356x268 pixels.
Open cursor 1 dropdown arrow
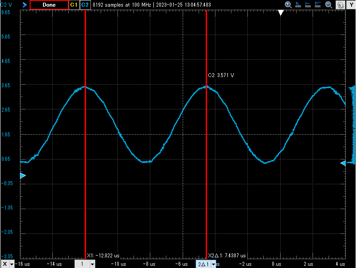pyautogui.click(x=92, y=264)
